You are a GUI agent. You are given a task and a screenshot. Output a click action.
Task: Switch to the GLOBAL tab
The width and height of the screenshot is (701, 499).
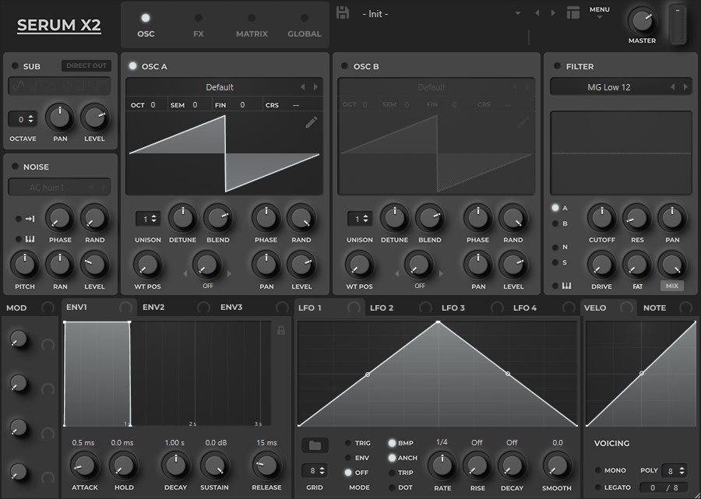[x=305, y=26]
